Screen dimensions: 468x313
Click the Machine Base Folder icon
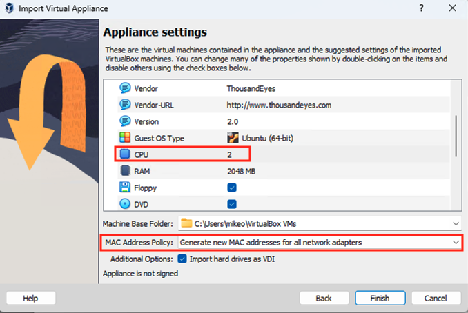(186, 223)
